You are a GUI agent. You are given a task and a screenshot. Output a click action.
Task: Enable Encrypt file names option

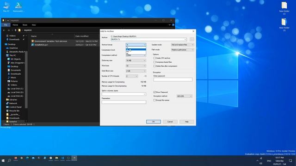click(x=154, y=101)
